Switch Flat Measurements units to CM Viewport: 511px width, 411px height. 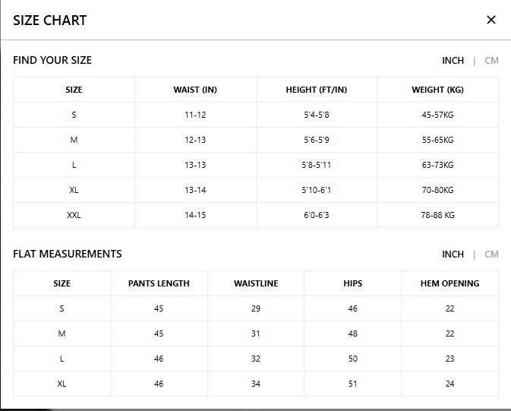(x=491, y=254)
